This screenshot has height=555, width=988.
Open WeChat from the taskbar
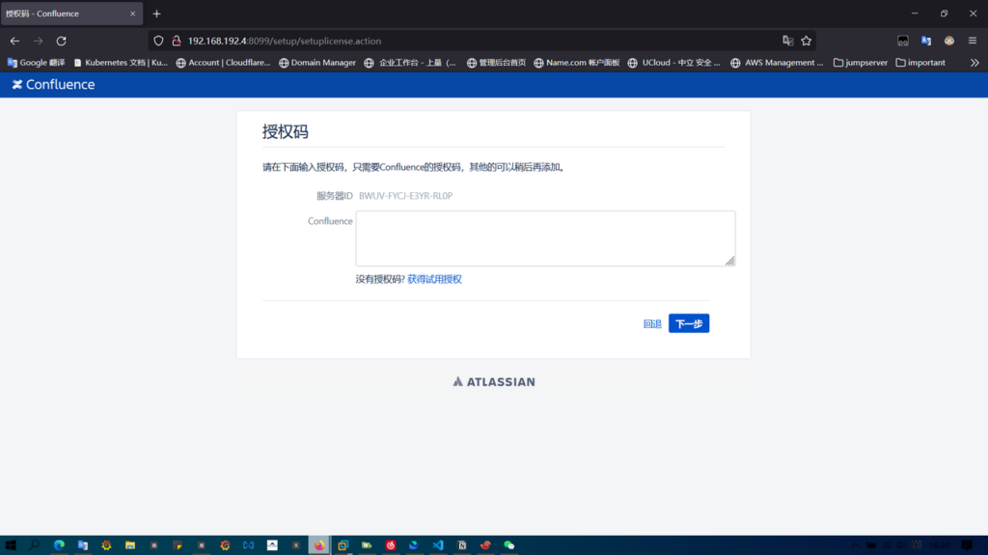pos(509,544)
